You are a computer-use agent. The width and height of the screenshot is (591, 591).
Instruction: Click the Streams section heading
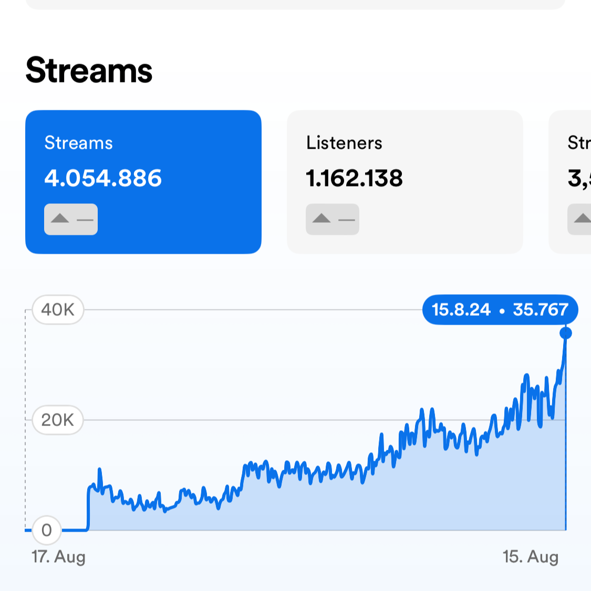[x=89, y=70]
